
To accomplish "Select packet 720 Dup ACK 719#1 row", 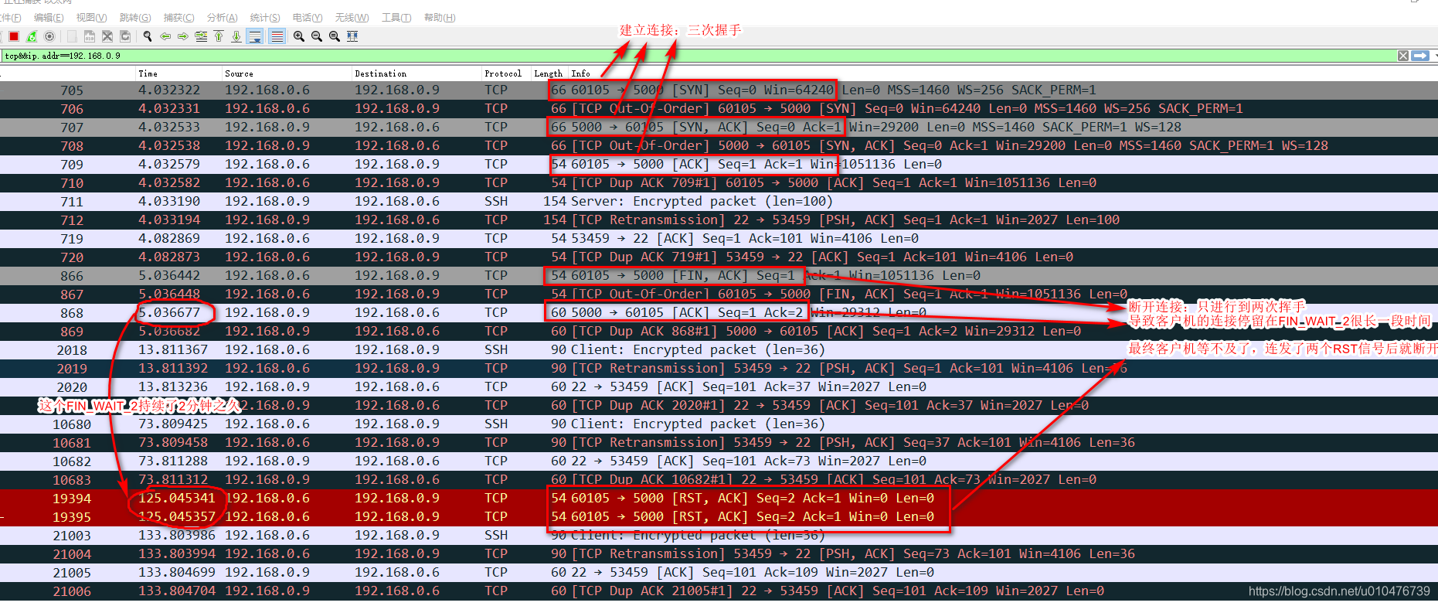I will 719,257.
